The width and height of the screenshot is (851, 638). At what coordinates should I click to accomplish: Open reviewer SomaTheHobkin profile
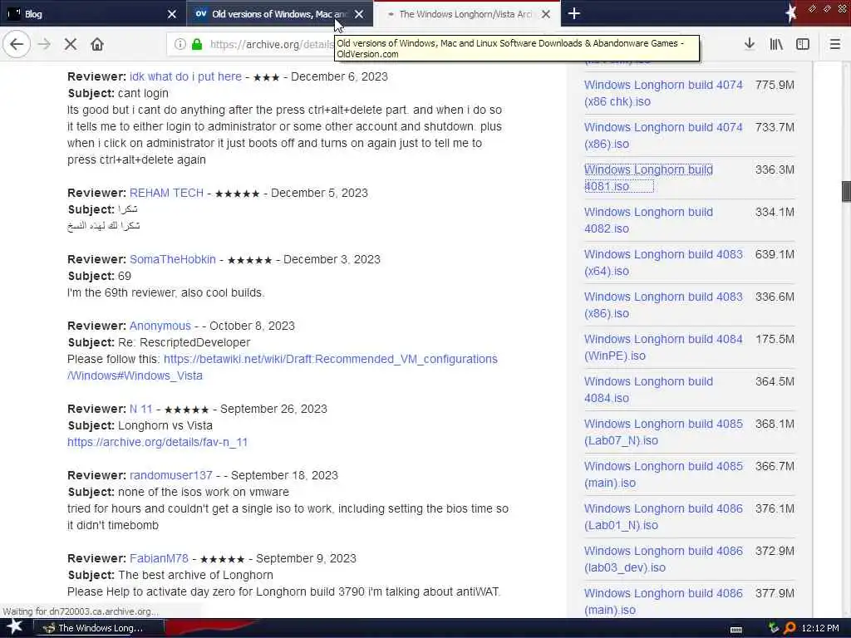coord(173,259)
